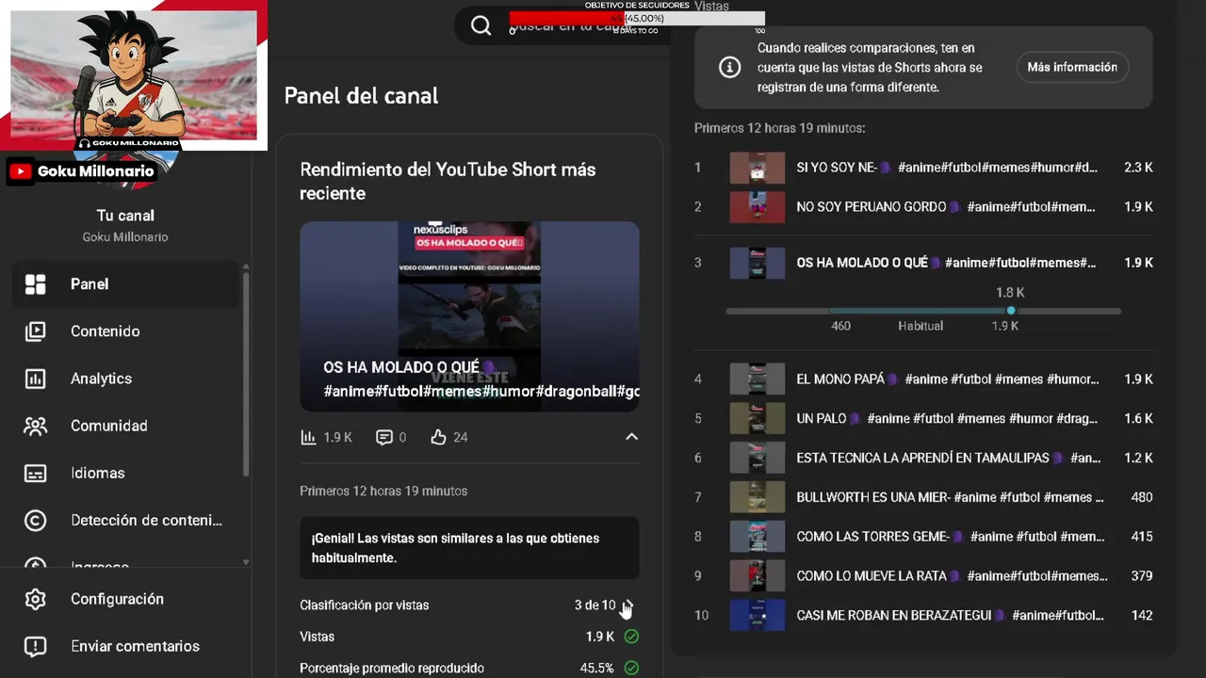Screen dimensions: 1206x678
Task: Click the Goku Millonario stream overlay image
Action: (x=134, y=75)
